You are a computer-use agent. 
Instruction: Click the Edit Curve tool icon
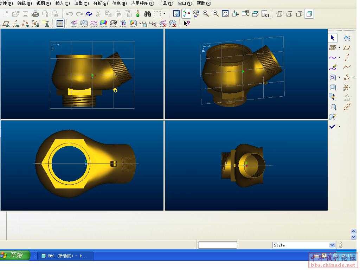(x=333, y=67)
